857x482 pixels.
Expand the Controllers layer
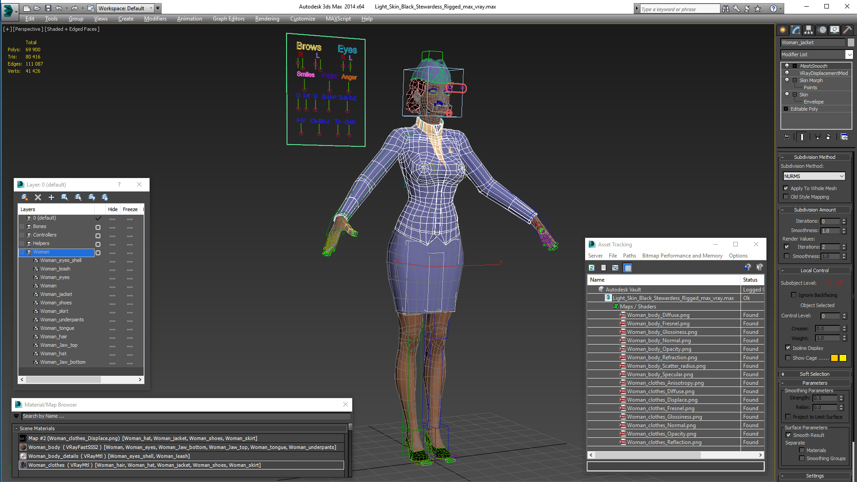click(x=21, y=235)
